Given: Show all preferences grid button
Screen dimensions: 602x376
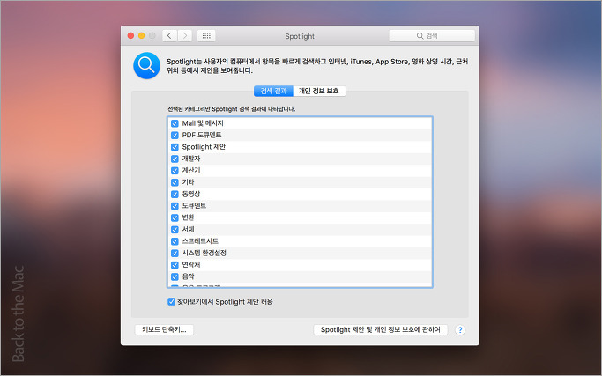Looking at the screenshot, I should (x=206, y=36).
